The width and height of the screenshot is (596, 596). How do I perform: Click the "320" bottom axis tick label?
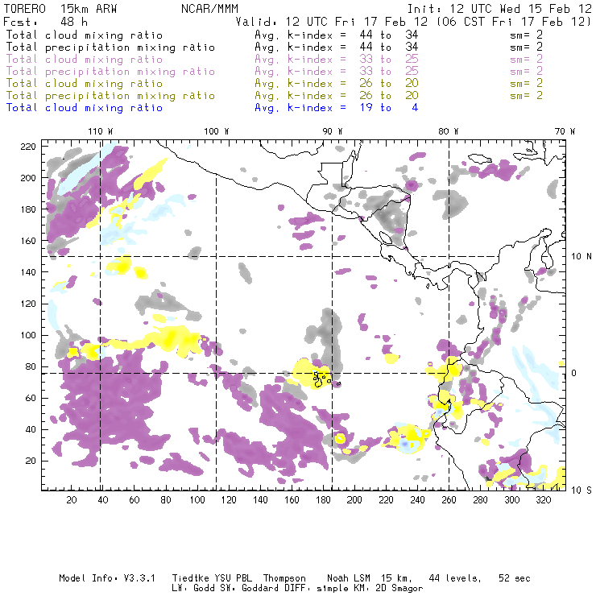pyautogui.click(x=543, y=500)
